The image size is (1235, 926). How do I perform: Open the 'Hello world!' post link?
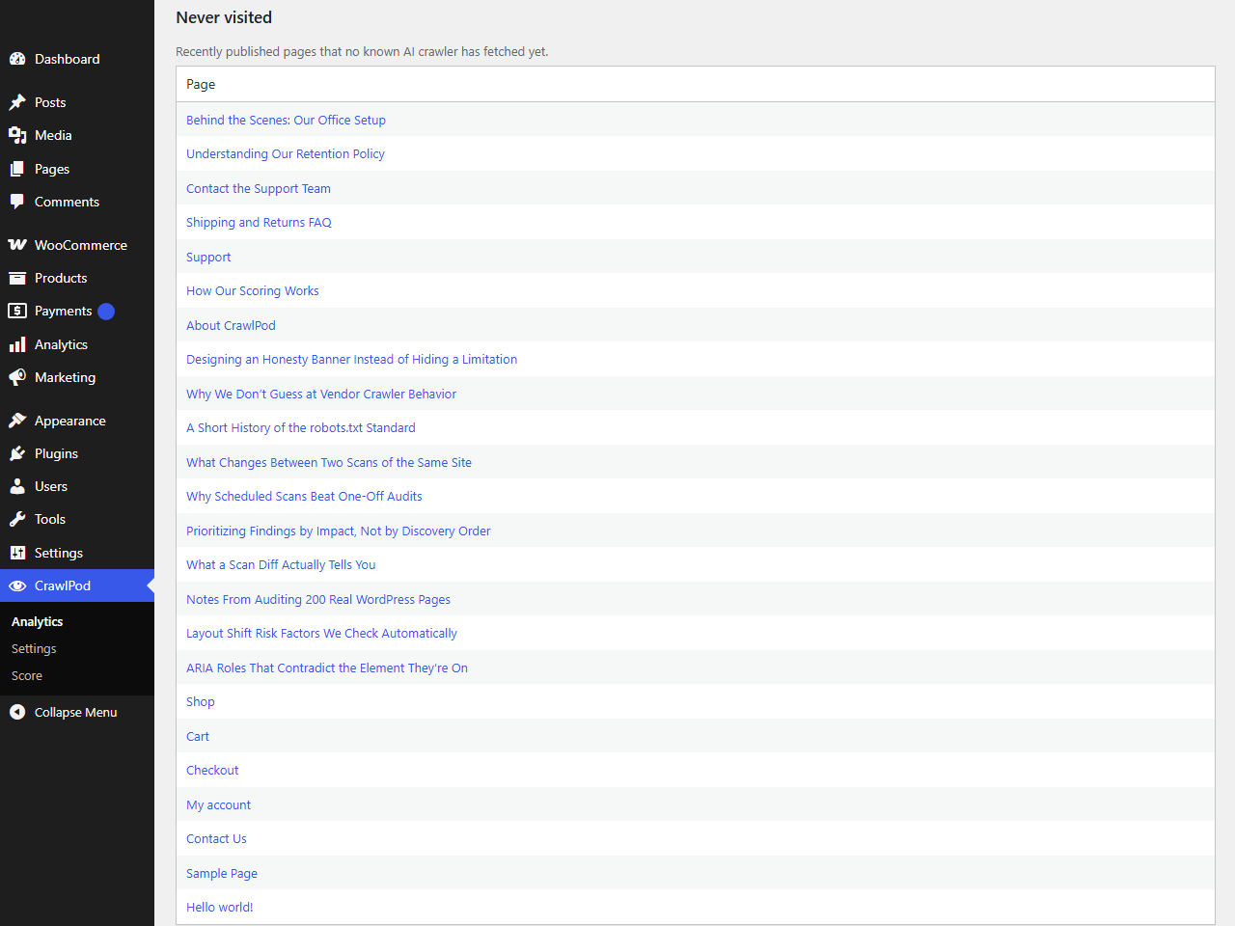220,907
